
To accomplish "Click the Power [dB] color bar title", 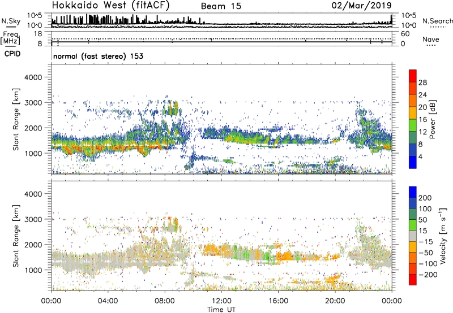I will pos(433,119).
